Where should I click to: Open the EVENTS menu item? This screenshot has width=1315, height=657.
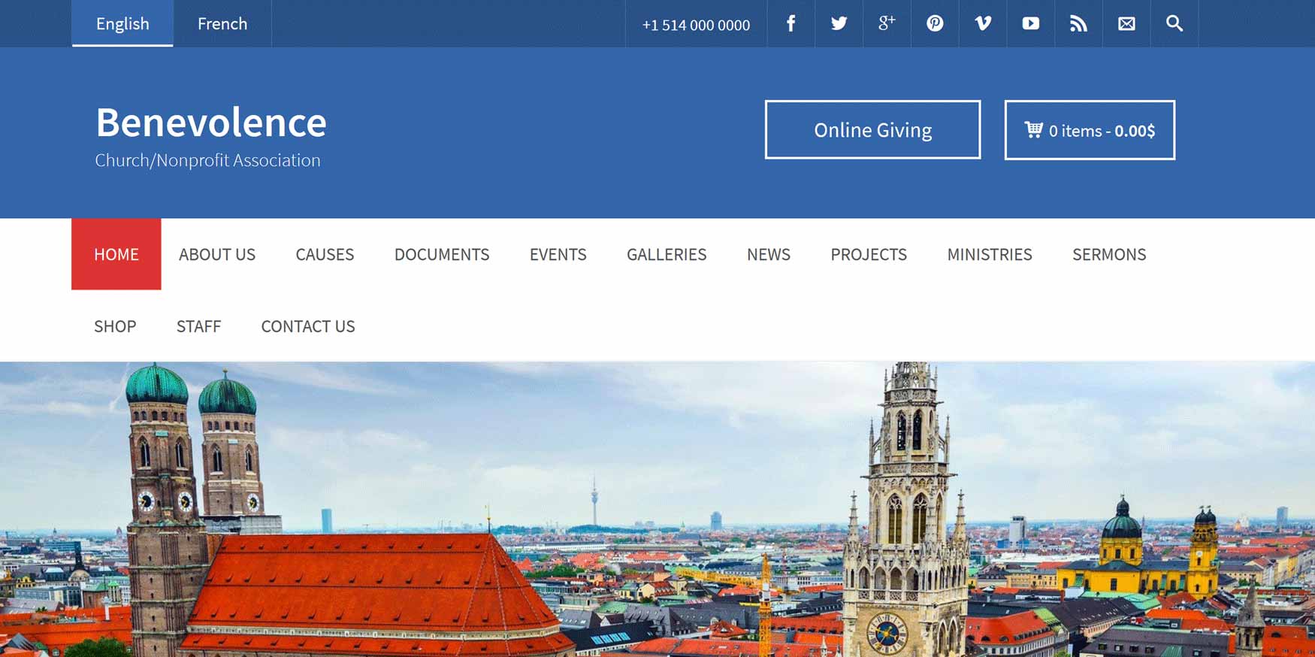558,254
